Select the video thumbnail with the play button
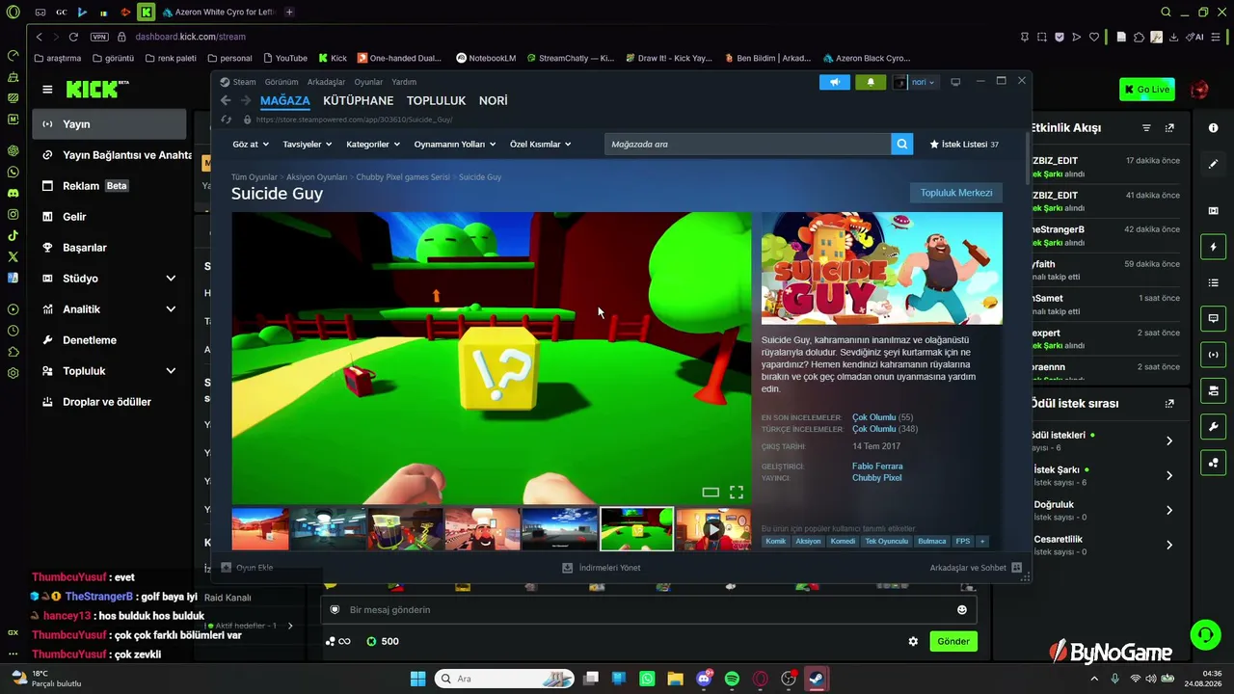 click(x=713, y=529)
